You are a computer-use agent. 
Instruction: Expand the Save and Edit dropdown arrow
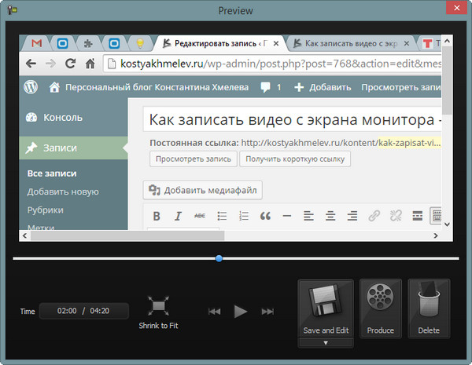(326, 342)
